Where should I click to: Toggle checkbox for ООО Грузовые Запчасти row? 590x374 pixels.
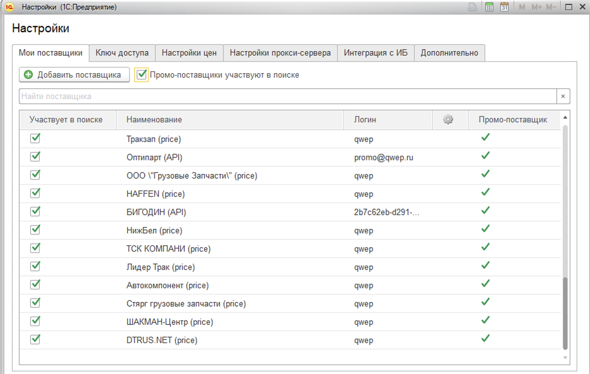tap(35, 175)
